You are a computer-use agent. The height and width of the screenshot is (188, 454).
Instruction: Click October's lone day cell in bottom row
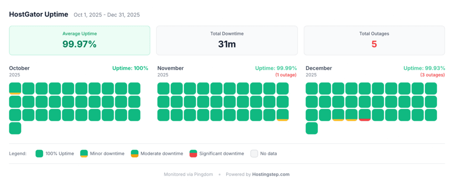[x=15, y=128]
